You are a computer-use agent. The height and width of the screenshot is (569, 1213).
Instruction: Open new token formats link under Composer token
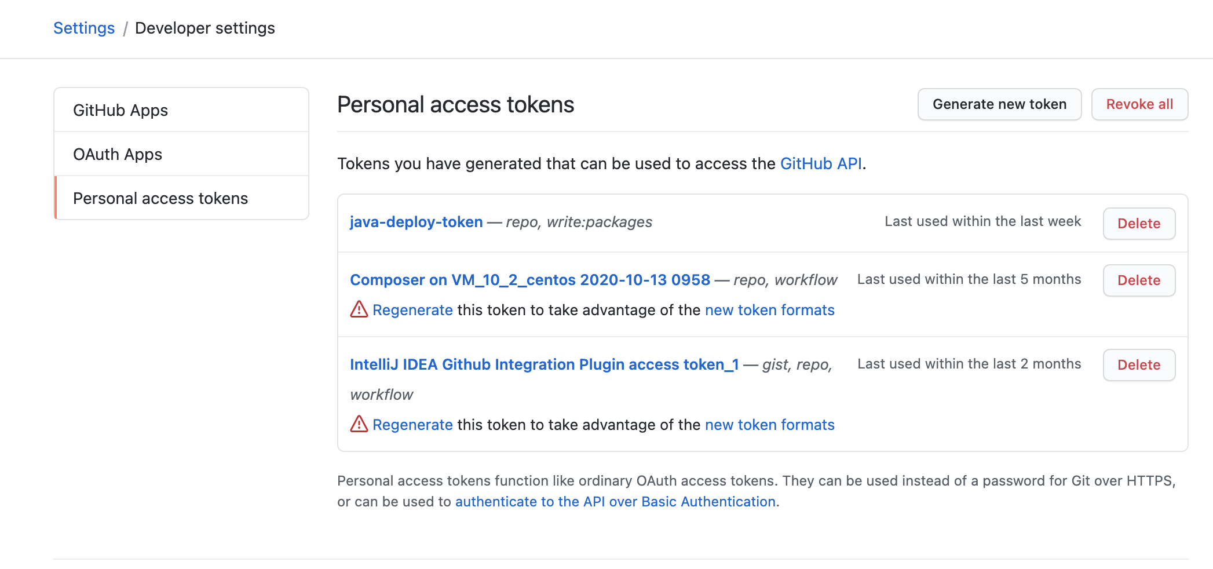(x=769, y=310)
